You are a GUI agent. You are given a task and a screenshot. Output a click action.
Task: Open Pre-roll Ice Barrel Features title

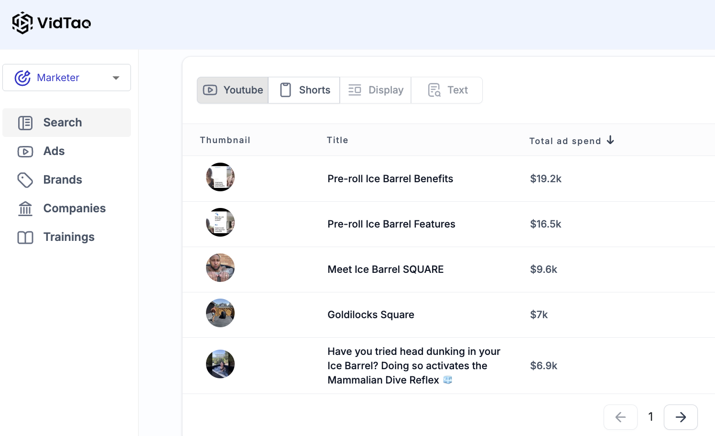(391, 224)
